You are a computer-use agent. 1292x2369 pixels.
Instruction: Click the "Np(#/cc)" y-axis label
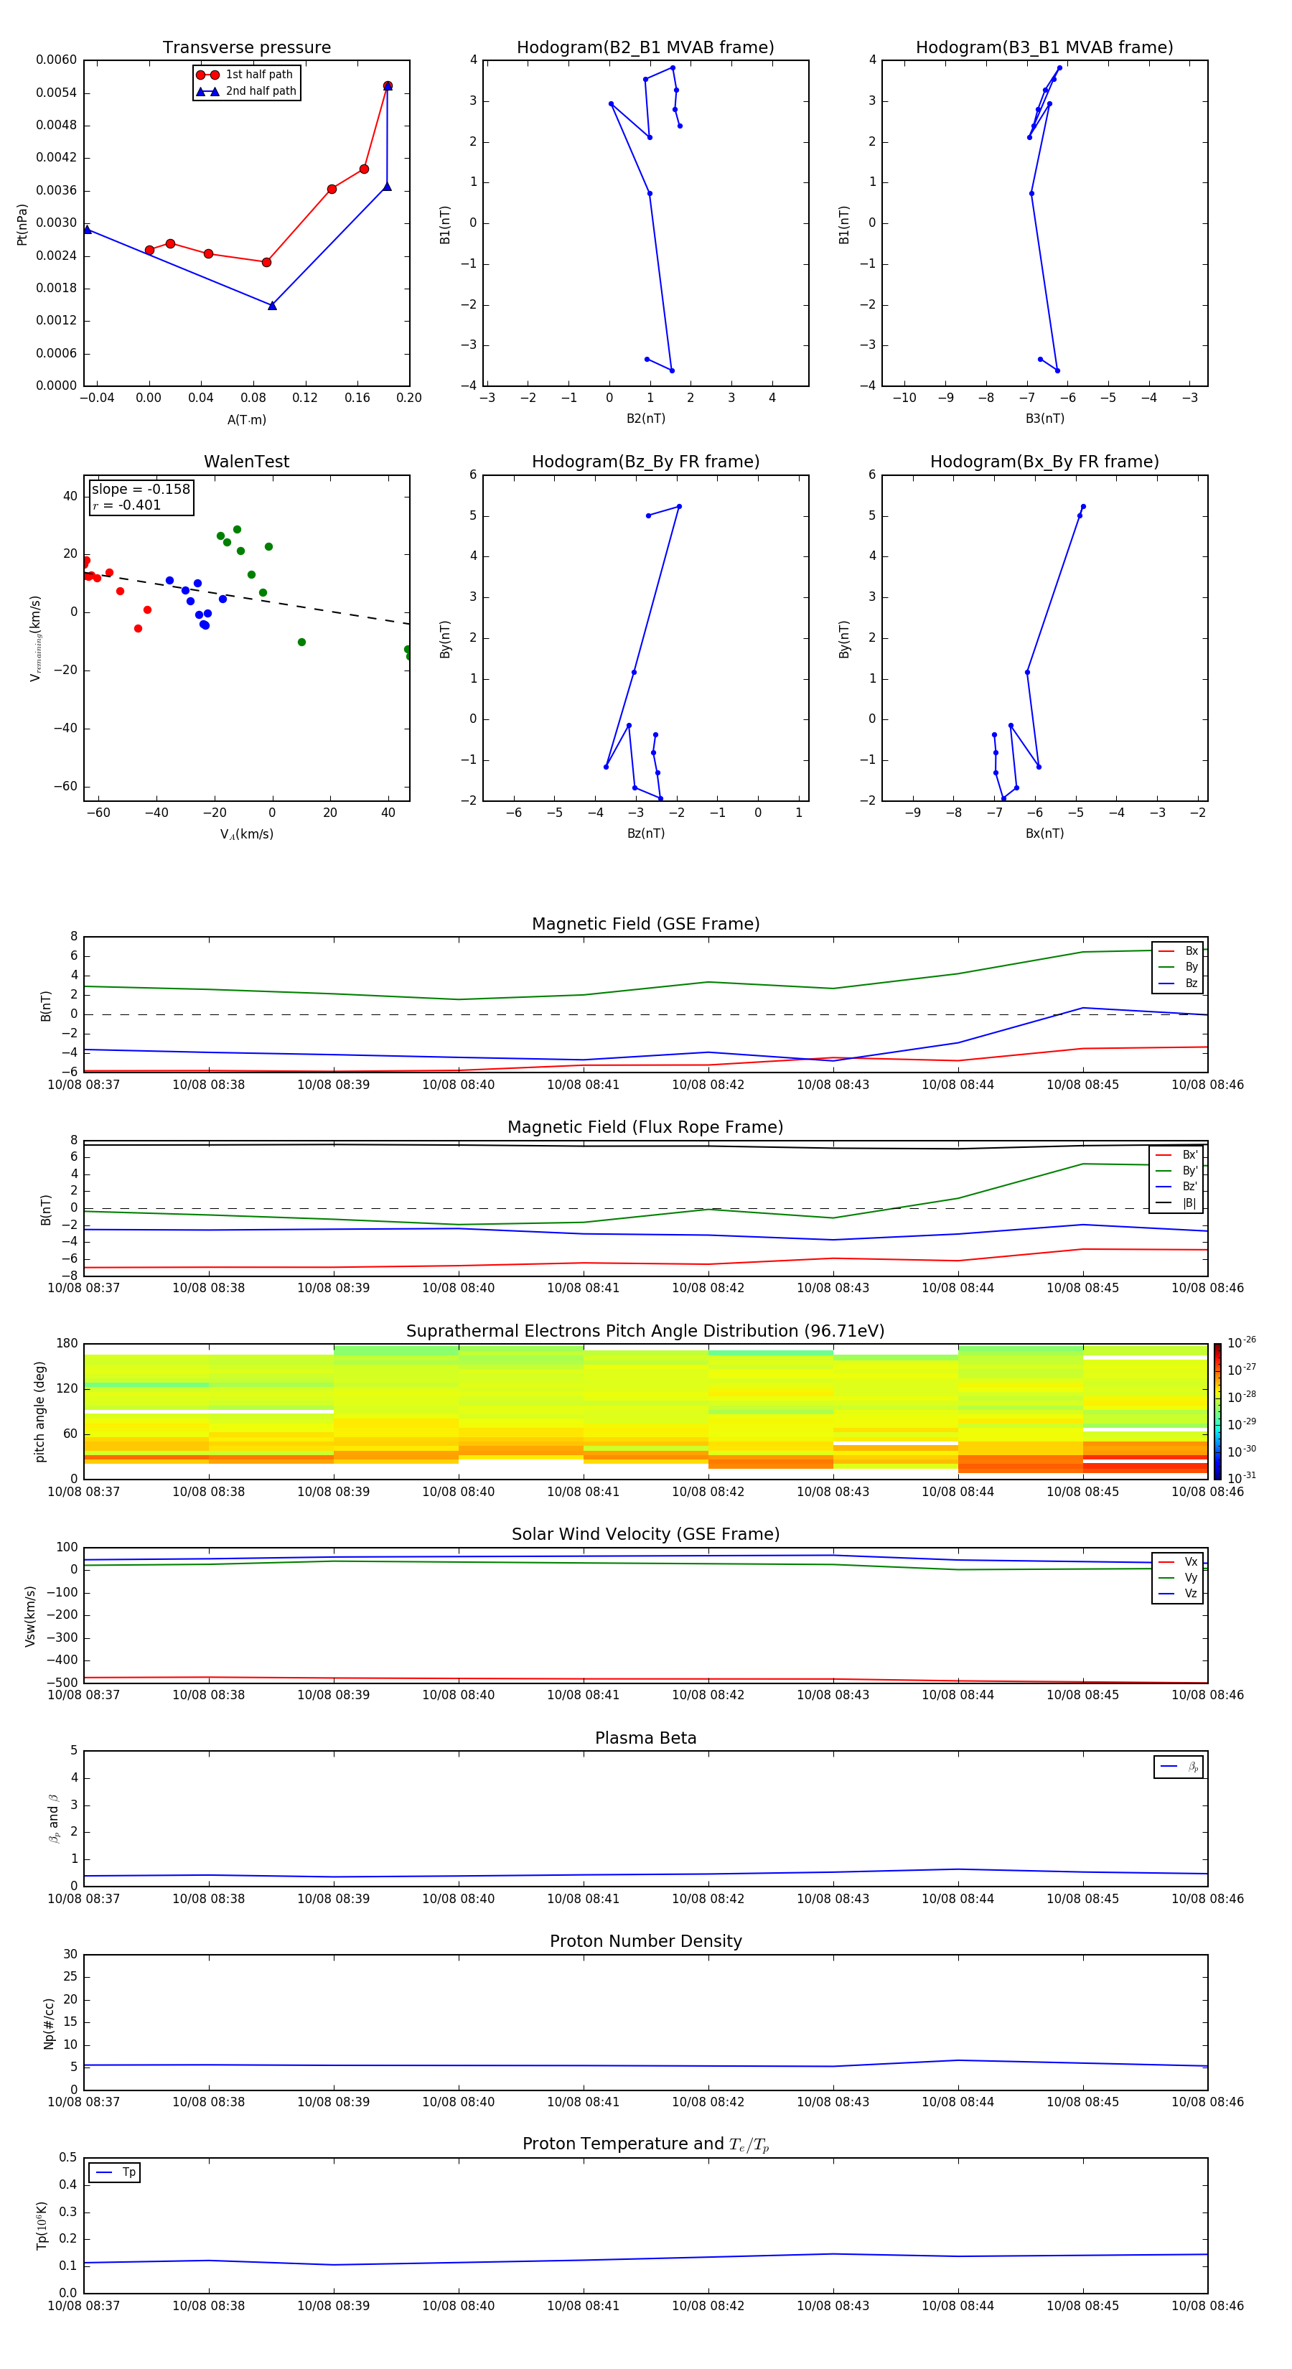tap(49, 2023)
